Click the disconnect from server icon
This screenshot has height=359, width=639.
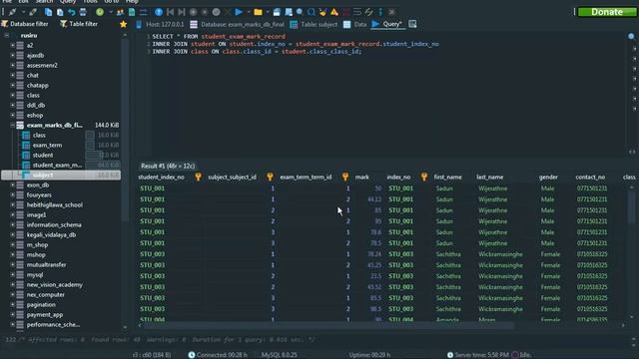pos(33,12)
